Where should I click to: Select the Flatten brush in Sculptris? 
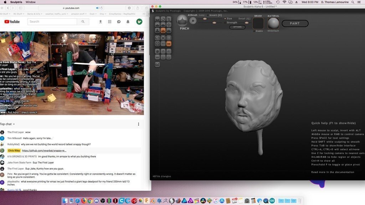[163, 25]
